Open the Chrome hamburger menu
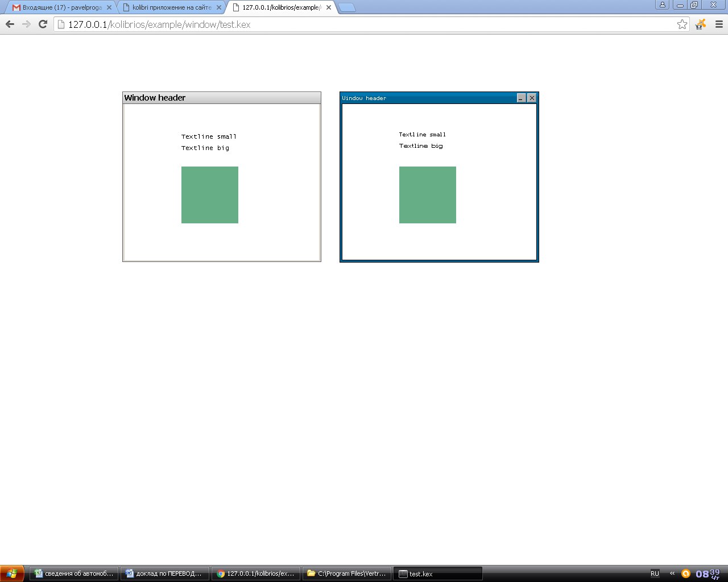This screenshot has height=582, width=728. (x=719, y=24)
